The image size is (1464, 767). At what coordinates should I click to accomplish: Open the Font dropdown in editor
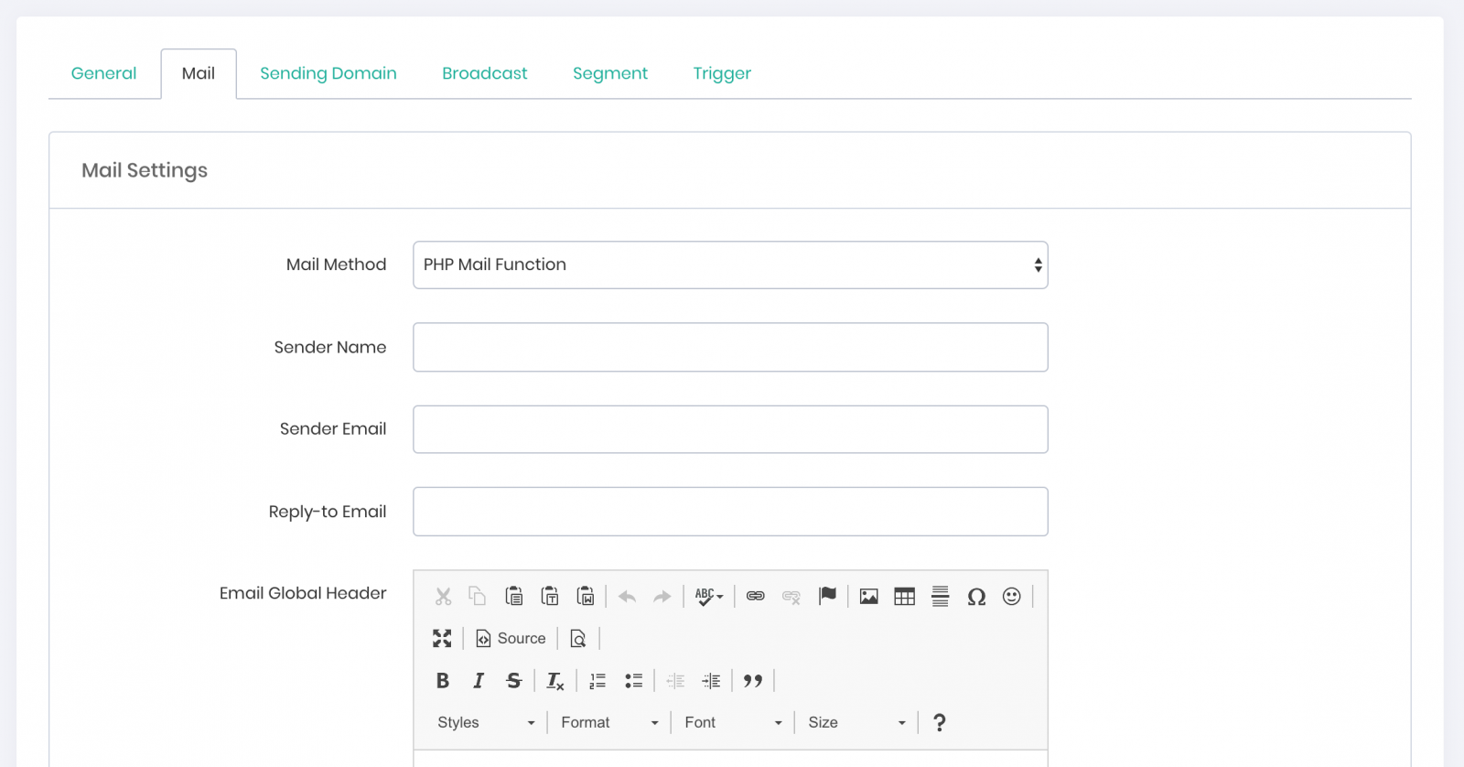[732, 723]
